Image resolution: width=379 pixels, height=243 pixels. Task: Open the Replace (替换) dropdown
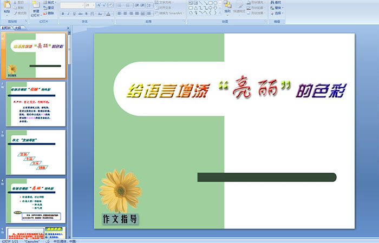point(277,8)
